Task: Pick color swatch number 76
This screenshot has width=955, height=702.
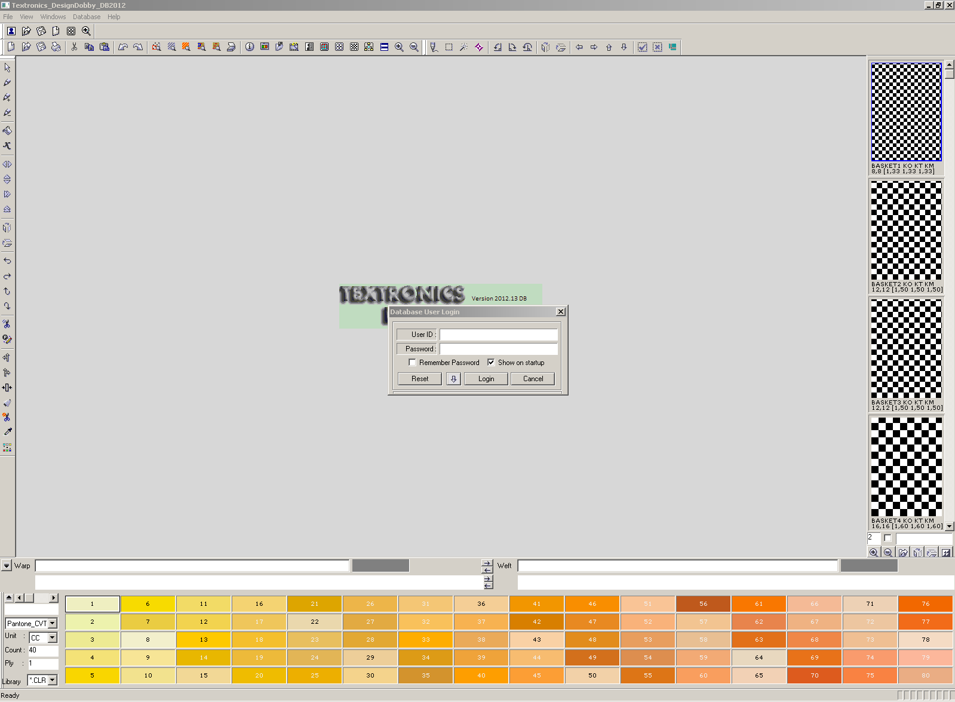Action: 925,604
